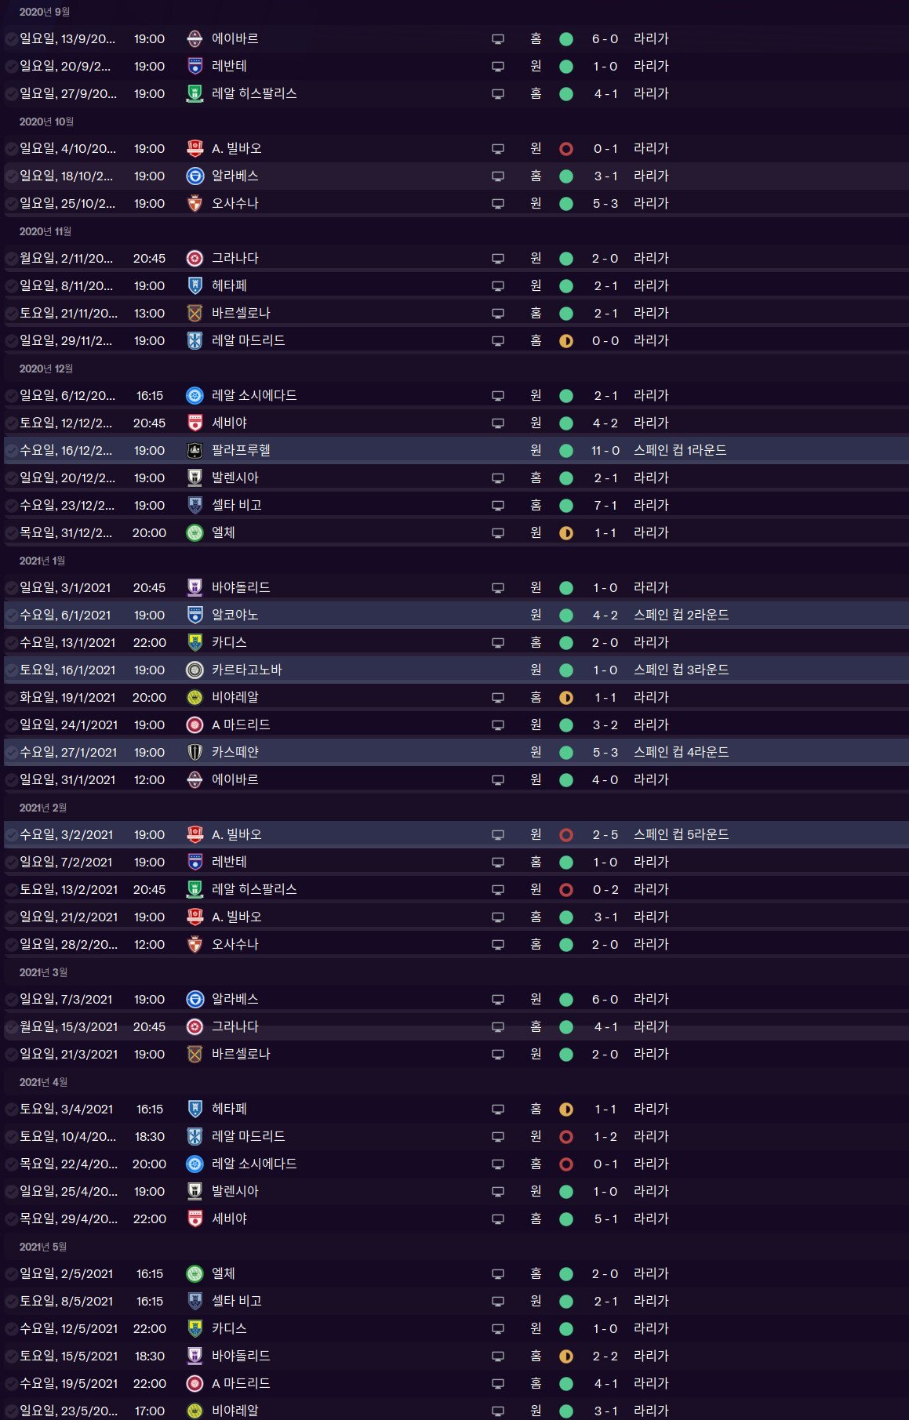Click the played checkmark icon in the 16/12 팔라프루헬 row

tap(11, 450)
